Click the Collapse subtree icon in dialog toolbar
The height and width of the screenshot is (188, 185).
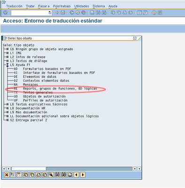coord(19,175)
